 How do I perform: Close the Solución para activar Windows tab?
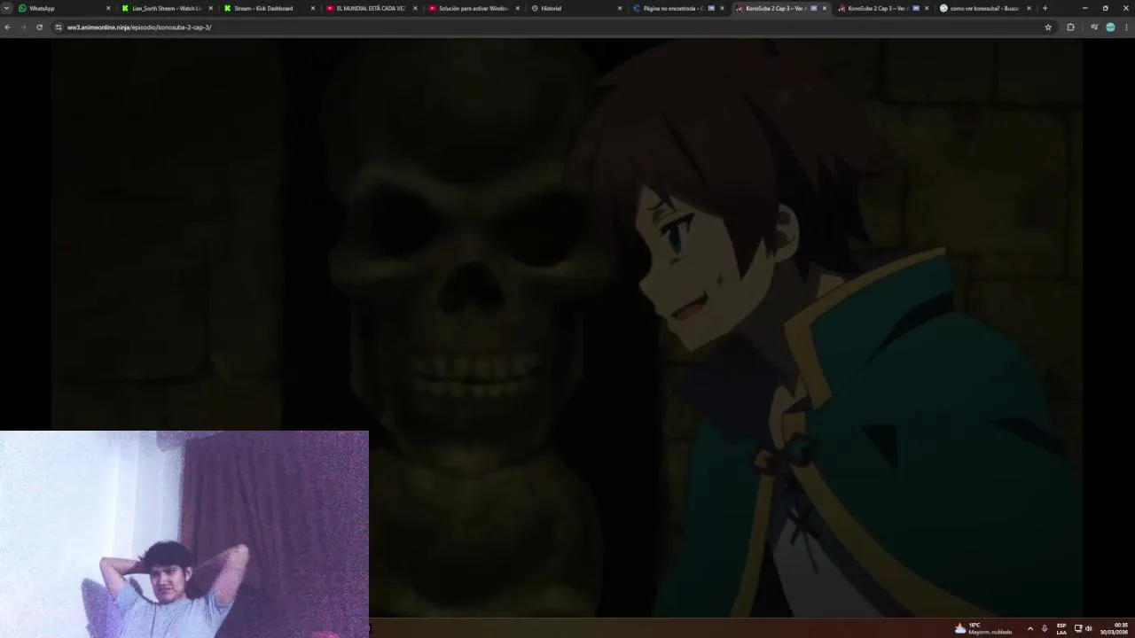pos(516,8)
